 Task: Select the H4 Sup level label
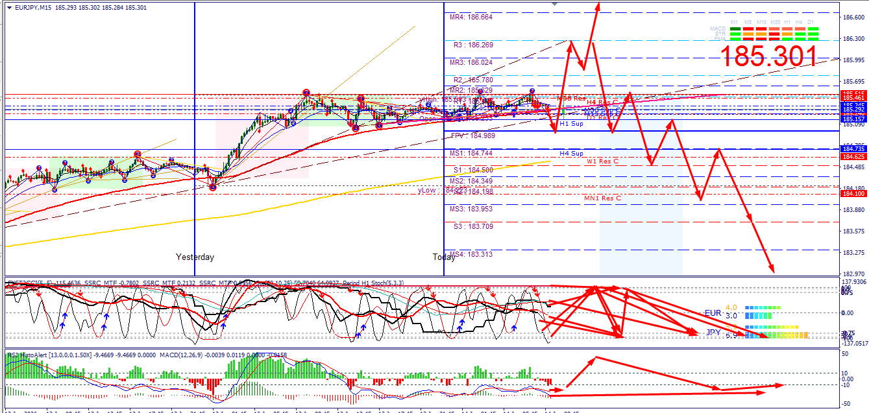571,153
